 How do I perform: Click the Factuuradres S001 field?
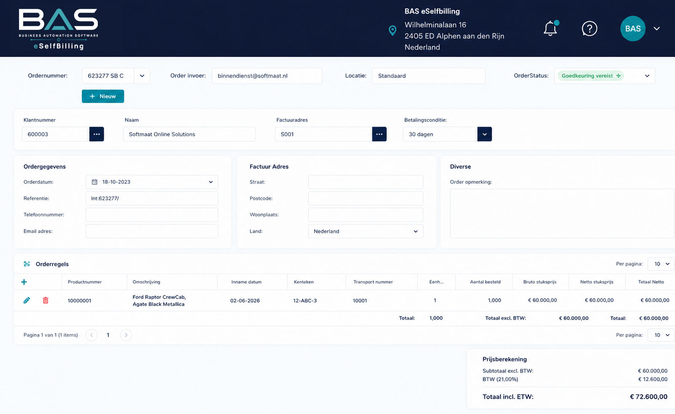(323, 134)
